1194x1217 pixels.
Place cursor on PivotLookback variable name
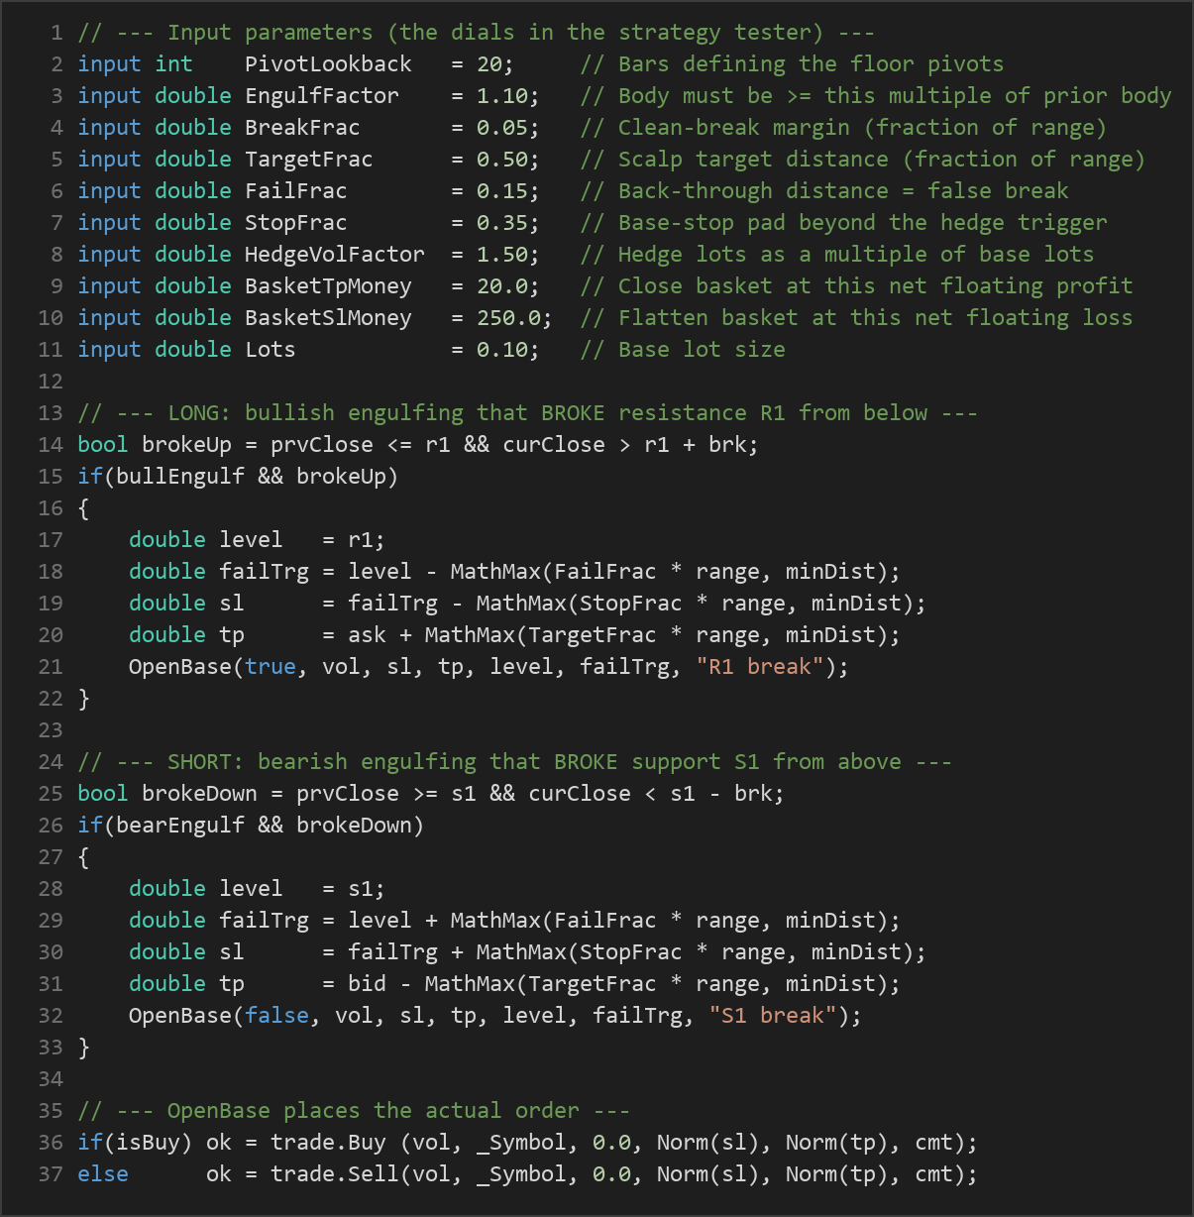(x=328, y=64)
